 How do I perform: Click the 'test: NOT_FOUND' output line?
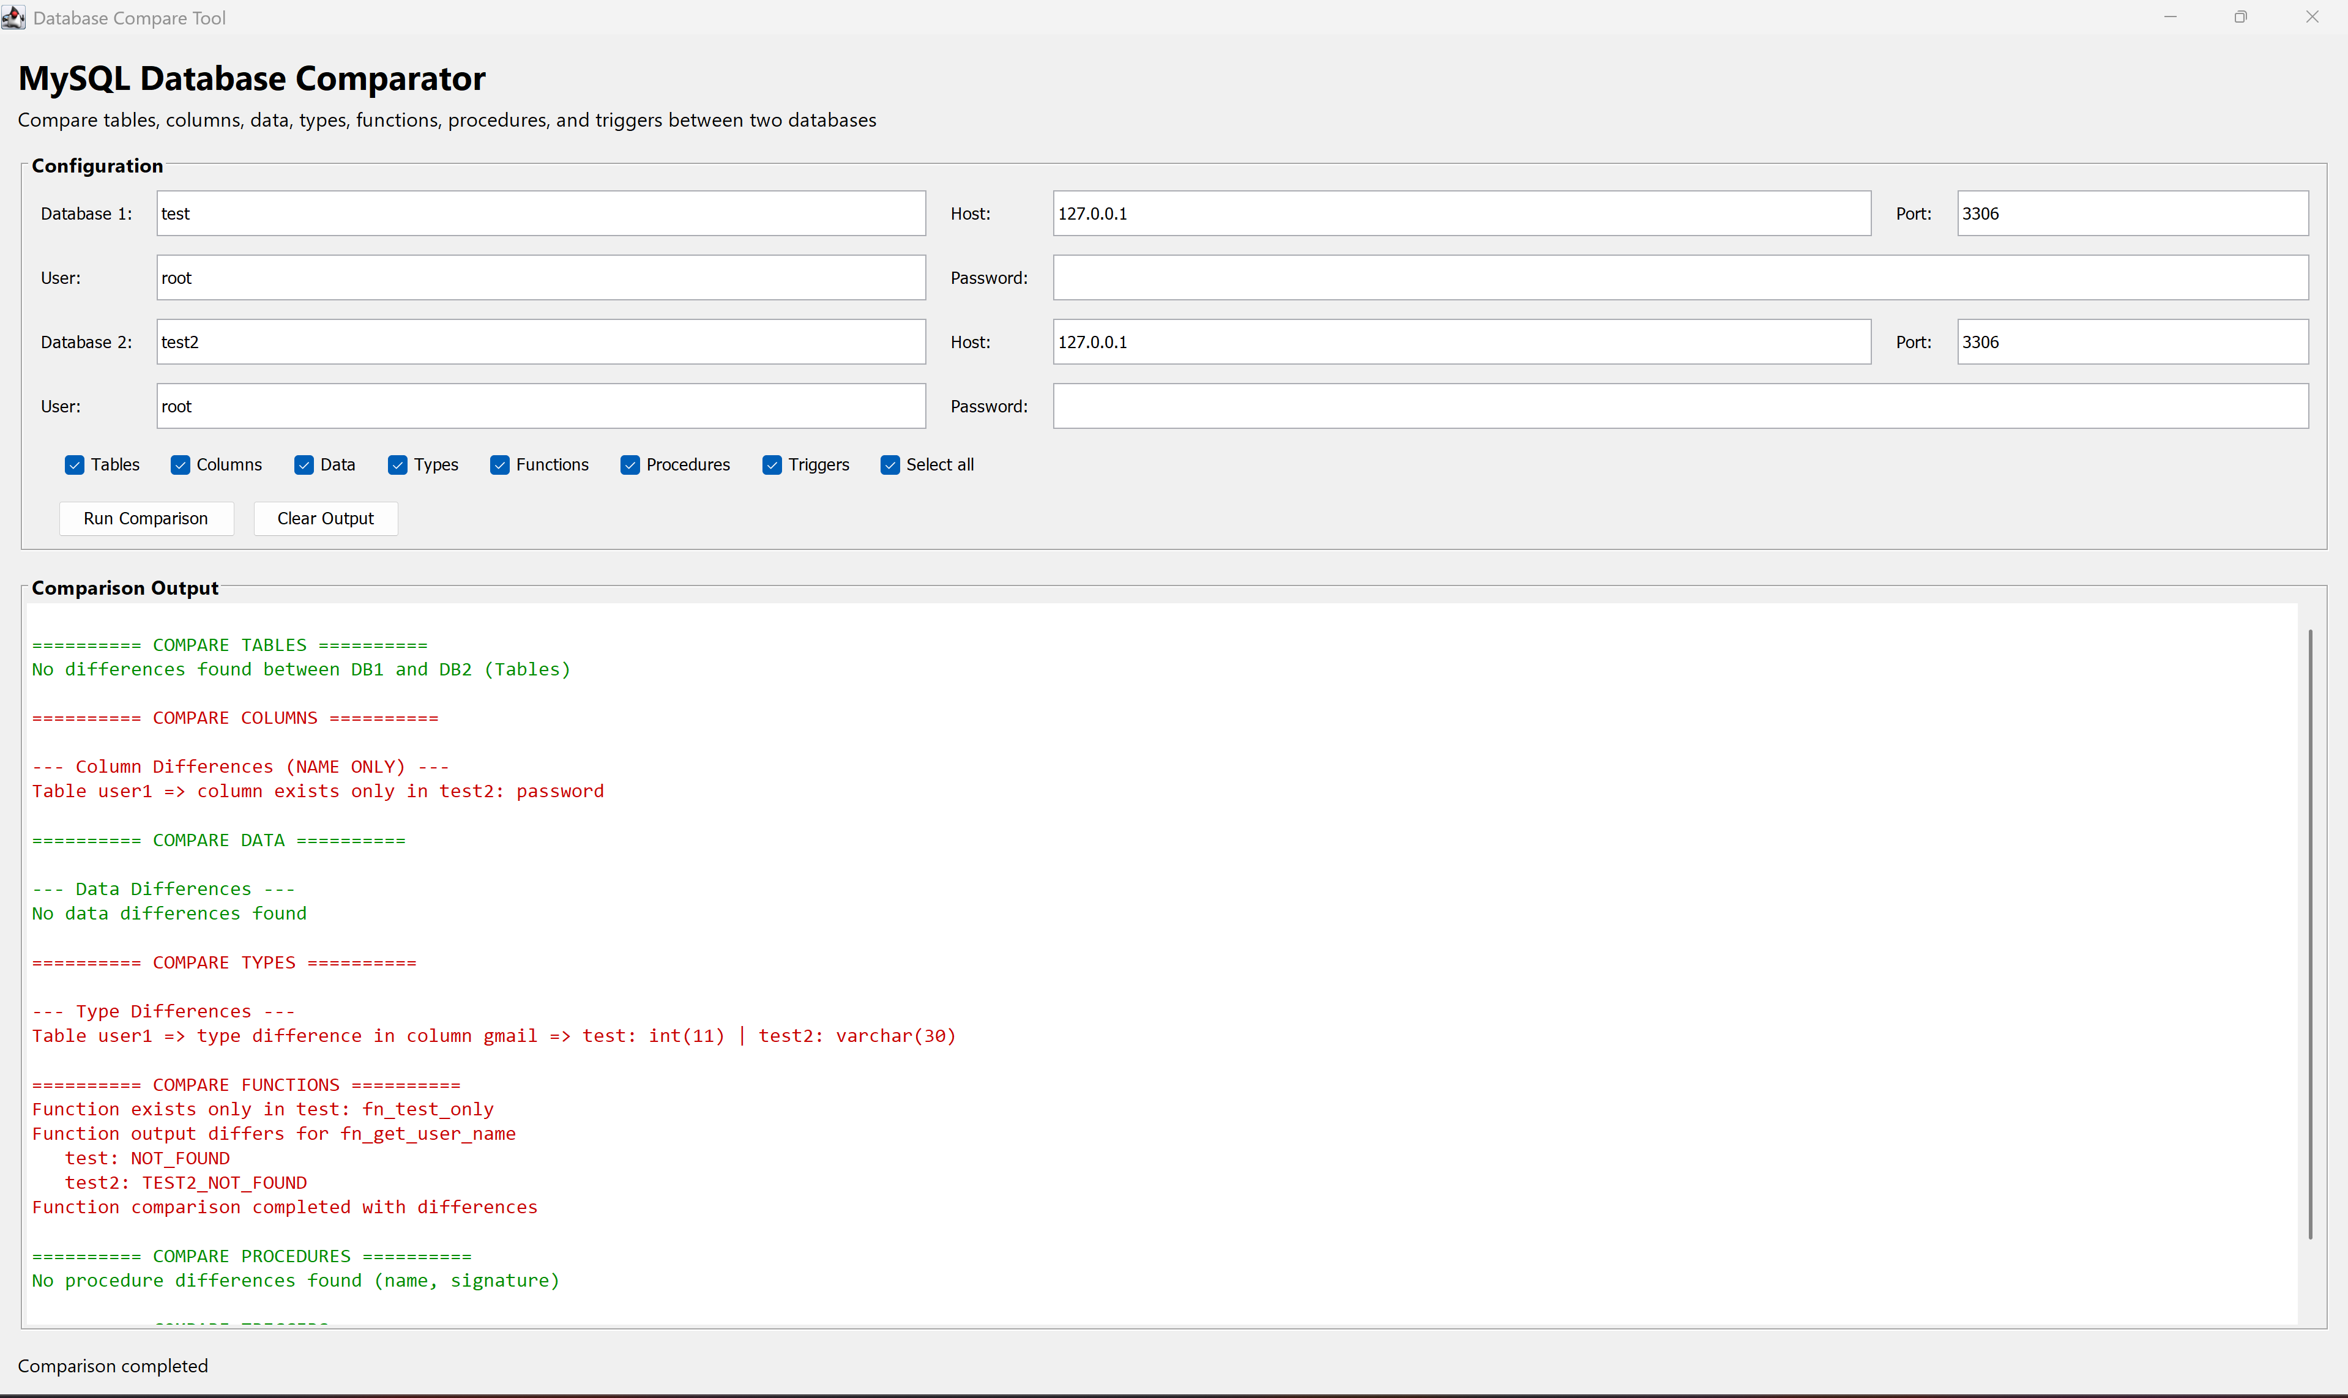[147, 1159]
